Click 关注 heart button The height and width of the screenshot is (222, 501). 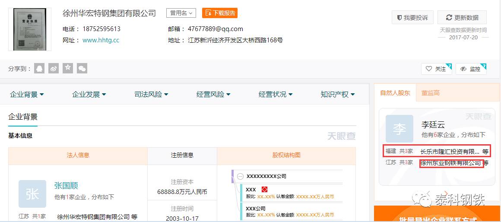coord(437,69)
